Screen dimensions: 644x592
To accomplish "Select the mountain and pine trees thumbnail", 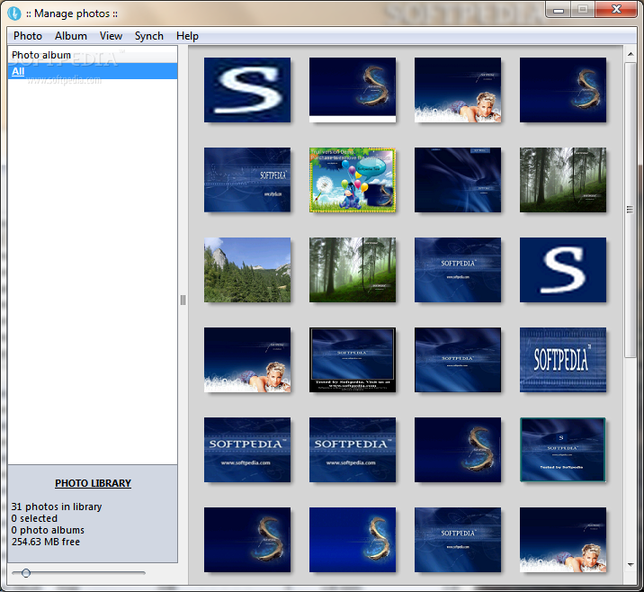I will (247, 270).
